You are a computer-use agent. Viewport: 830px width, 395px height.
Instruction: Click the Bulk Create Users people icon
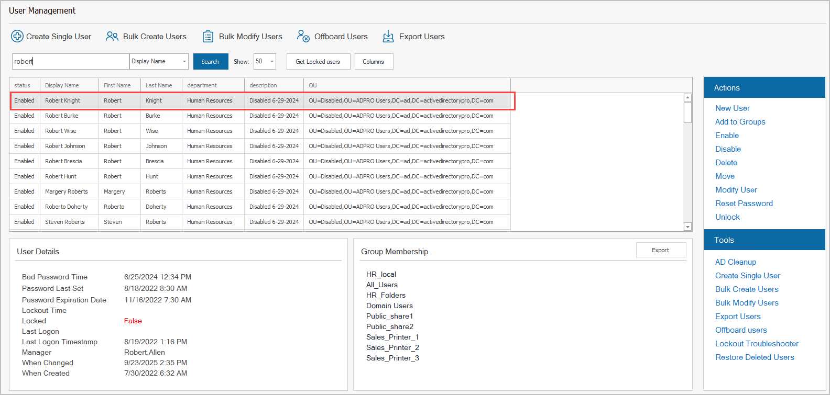coord(112,36)
